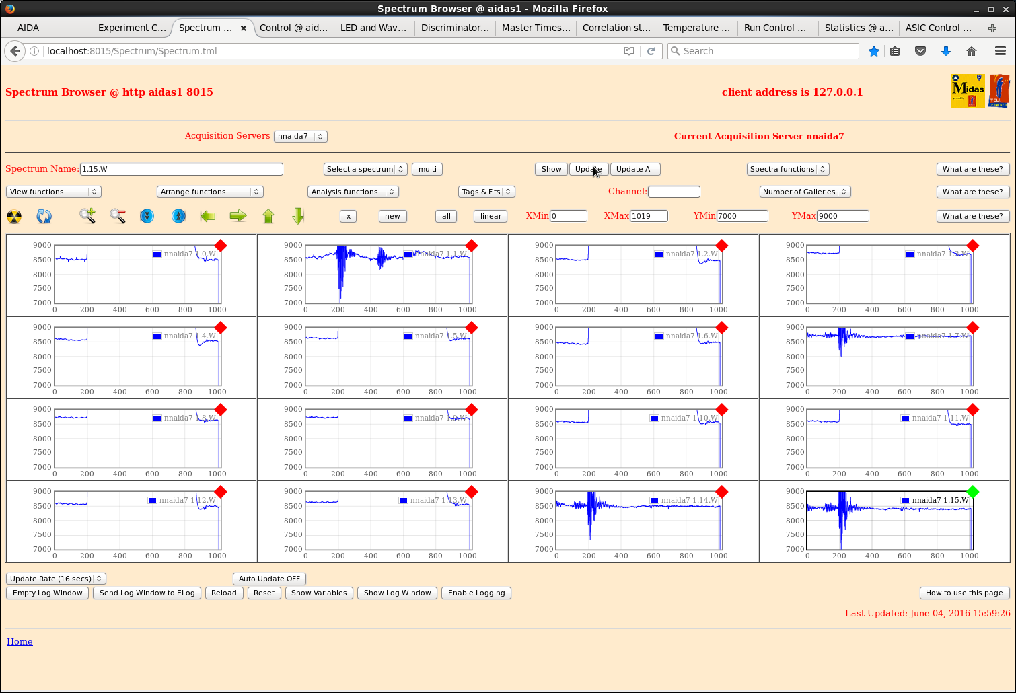
Task: Click the Tcl logo beside Midas
Action: point(999,91)
